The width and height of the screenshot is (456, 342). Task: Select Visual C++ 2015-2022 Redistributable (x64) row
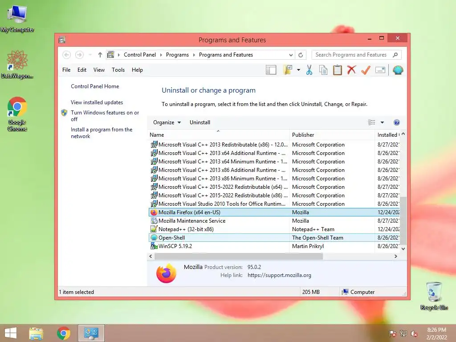[x=274, y=187]
